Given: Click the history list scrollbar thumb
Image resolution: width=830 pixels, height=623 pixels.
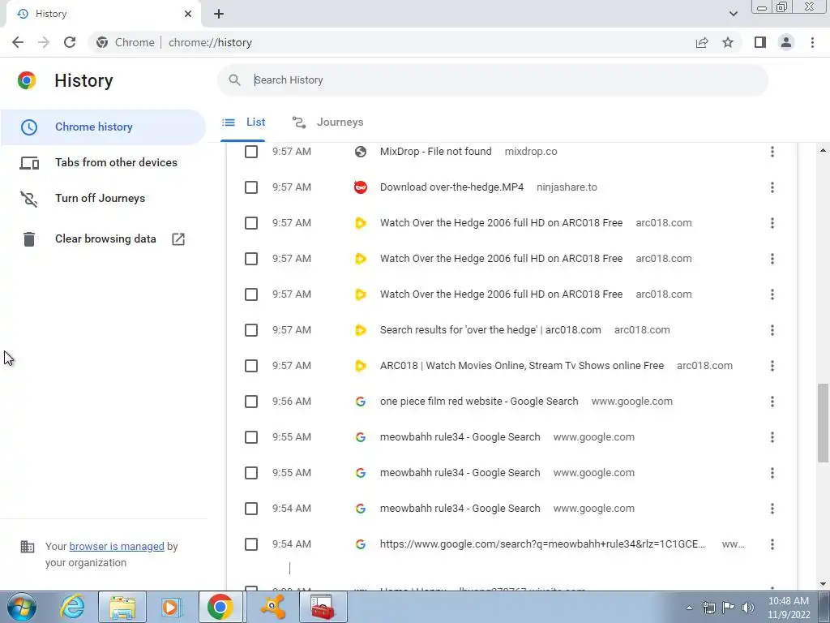Looking at the screenshot, I should click(823, 423).
